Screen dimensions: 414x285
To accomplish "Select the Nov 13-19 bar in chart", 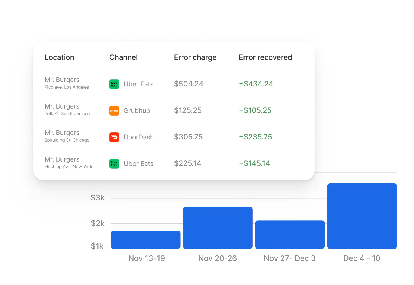I will click(145, 240).
